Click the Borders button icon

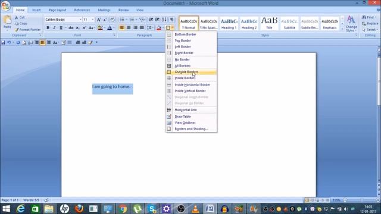coord(168,28)
